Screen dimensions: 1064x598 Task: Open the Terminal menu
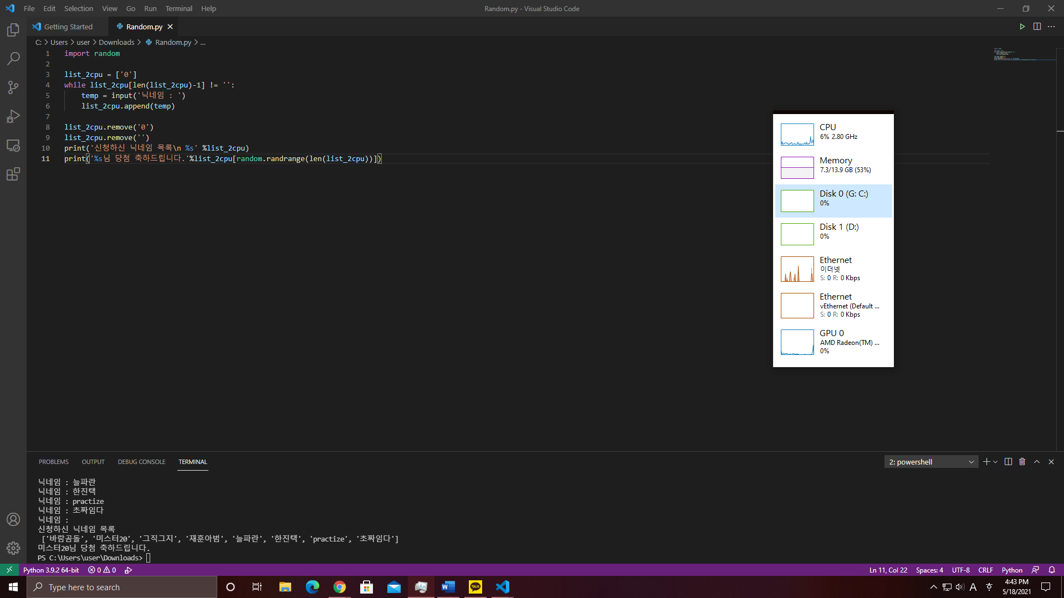[x=179, y=8]
